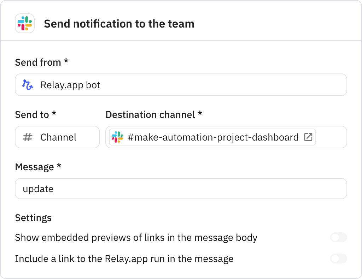Select the hashtag symbol in the Send to field
Screen dimensions: 362x279
27,137
